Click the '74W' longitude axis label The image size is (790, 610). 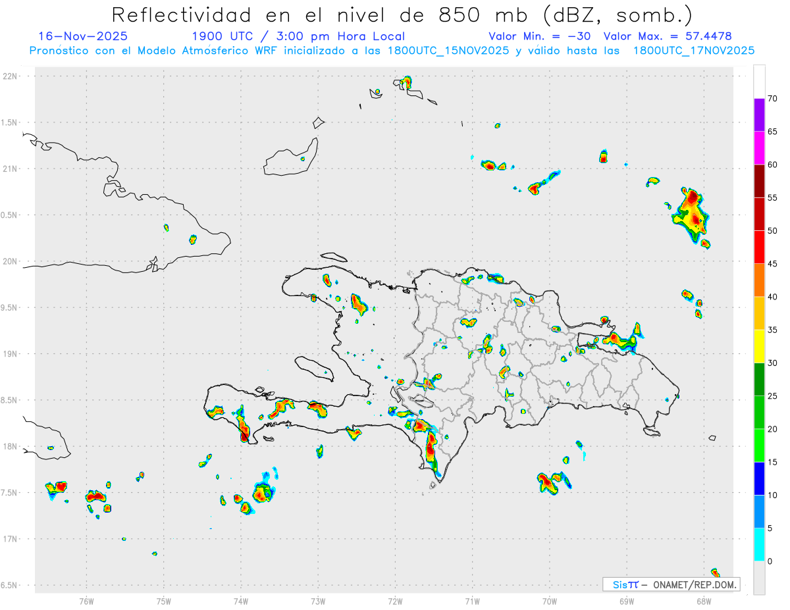241,601
